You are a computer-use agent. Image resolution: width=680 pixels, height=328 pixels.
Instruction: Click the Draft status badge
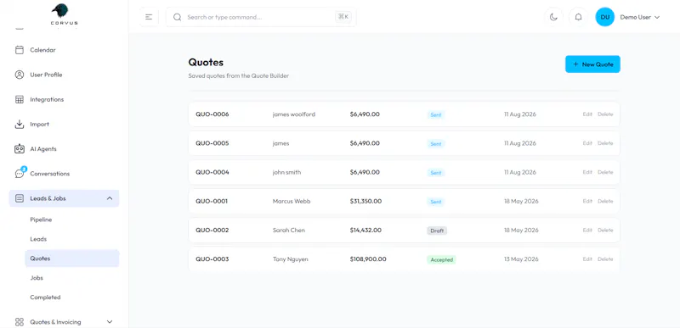[437, 231]
